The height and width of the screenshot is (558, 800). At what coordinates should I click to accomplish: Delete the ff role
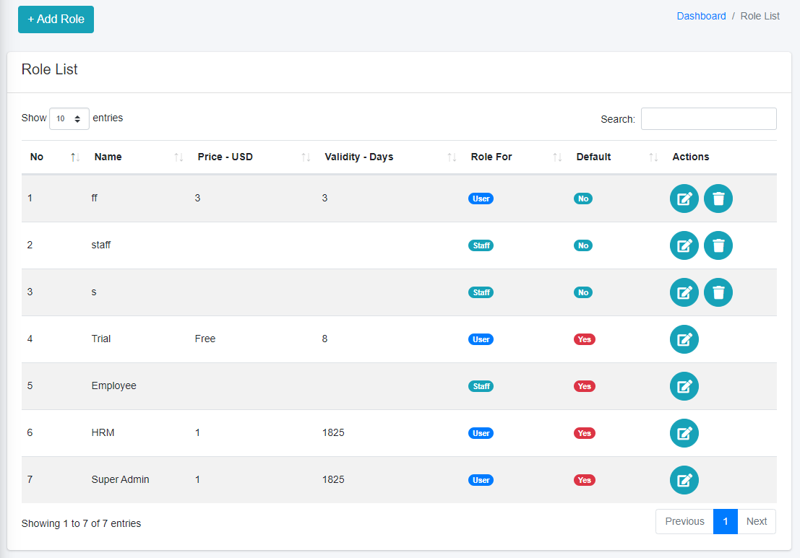click(718, 199)
